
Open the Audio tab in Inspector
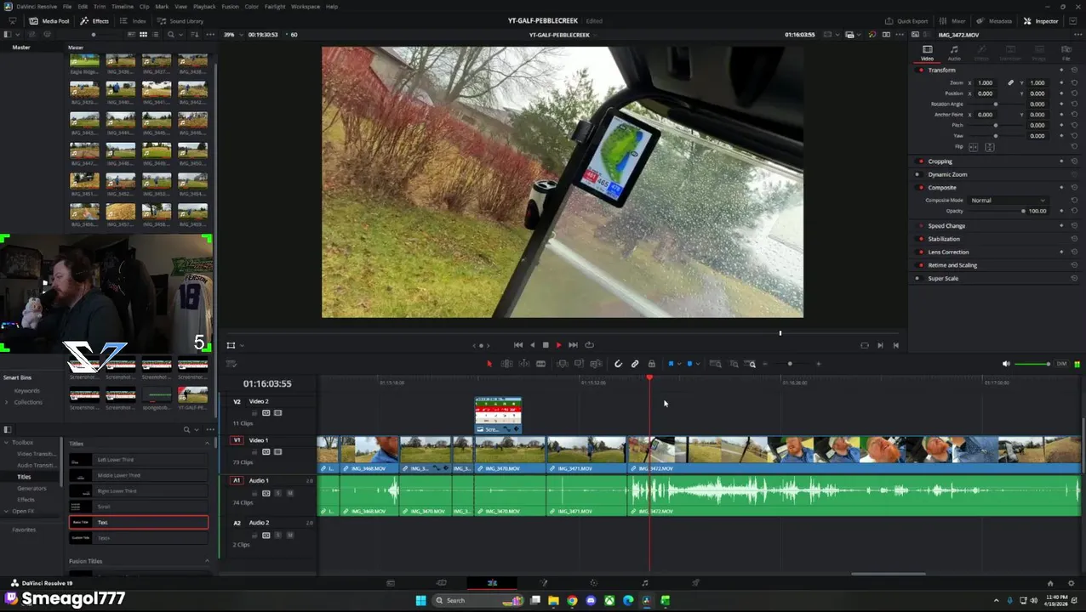pos(954,53)
